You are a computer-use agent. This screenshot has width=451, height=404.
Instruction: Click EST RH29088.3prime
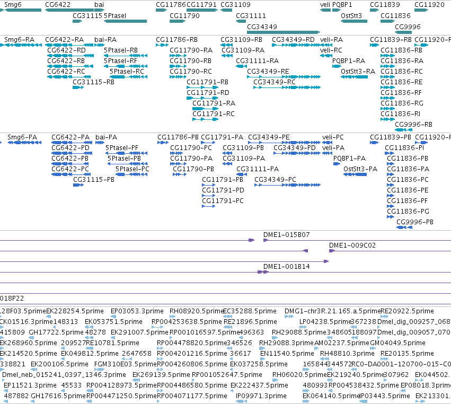(x=286, y=343)
